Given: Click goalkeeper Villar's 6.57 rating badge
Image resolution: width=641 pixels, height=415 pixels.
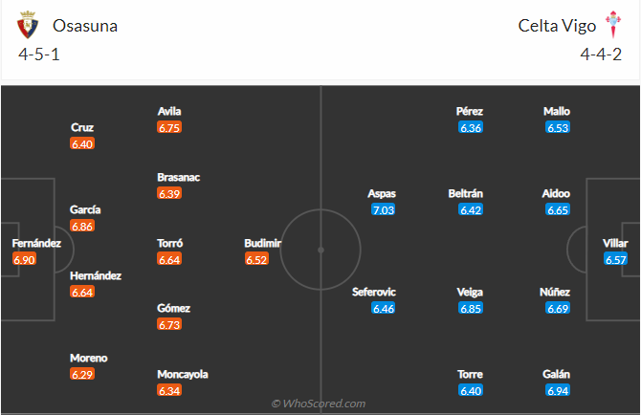Looking at the screenshot, I should coord(615,260).
